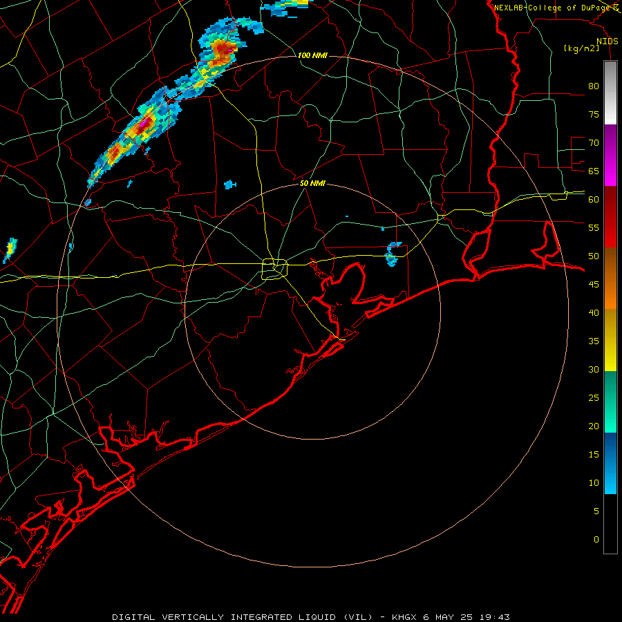
Task: Click the 0 value on the color scale
Action: point(596,540)
